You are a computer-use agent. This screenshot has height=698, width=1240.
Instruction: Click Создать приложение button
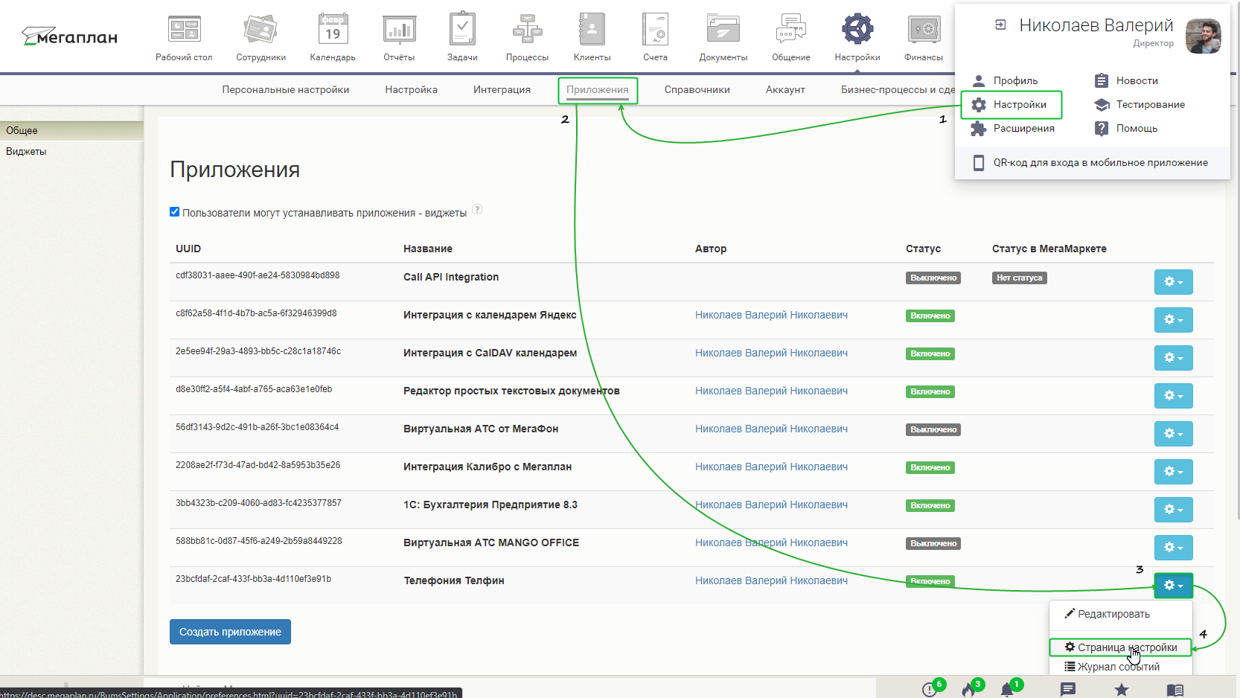pos(230,632)
